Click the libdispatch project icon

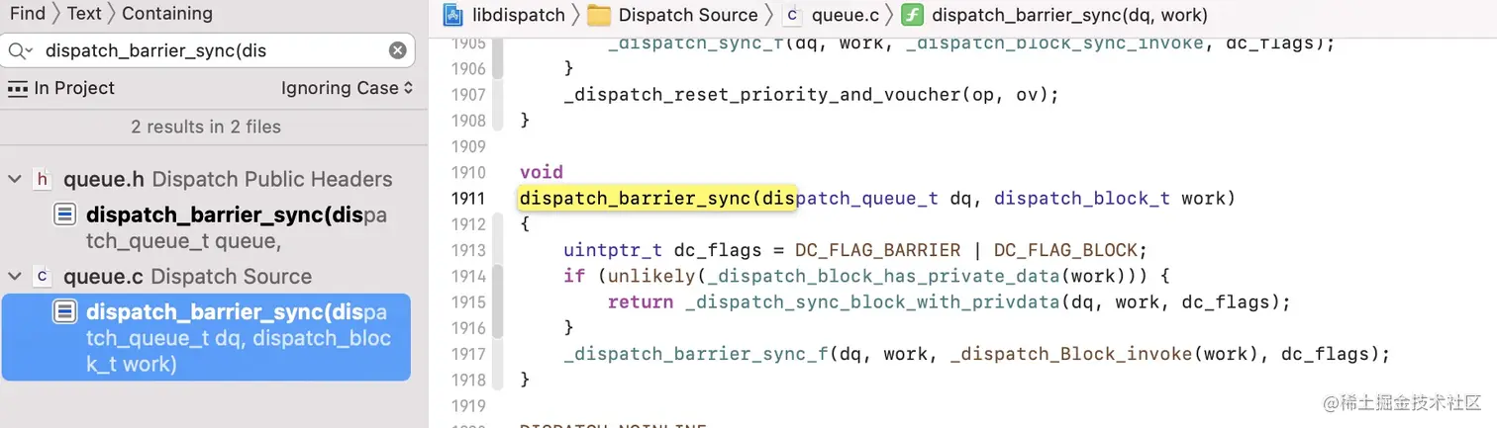click(x=453, y=15)
